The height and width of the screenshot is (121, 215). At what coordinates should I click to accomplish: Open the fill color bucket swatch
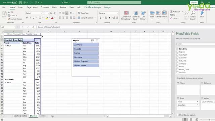(x=47, y=18)
